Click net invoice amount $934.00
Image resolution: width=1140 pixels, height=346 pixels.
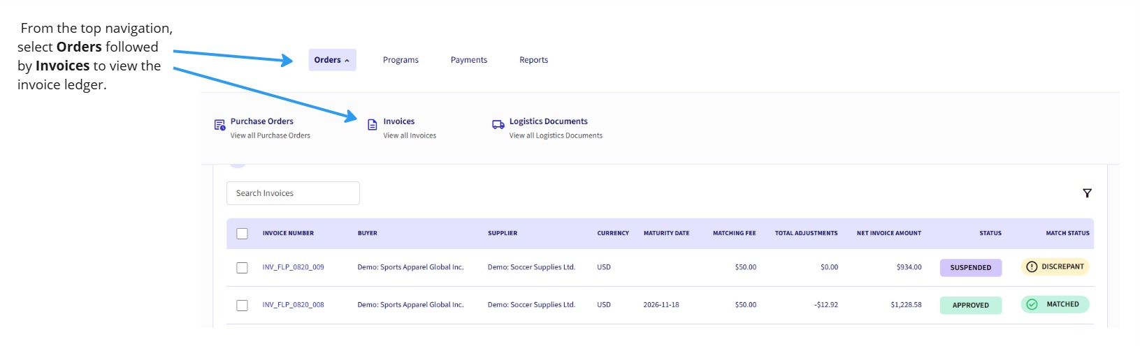pyautogui.click(x=909, y=267)
